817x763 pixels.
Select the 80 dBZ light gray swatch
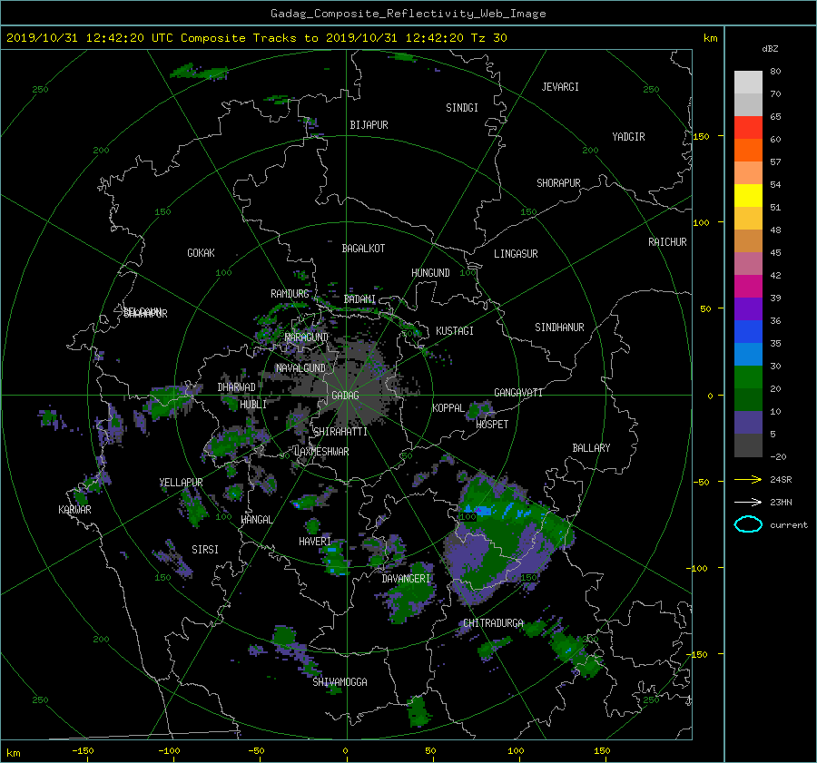748,82
